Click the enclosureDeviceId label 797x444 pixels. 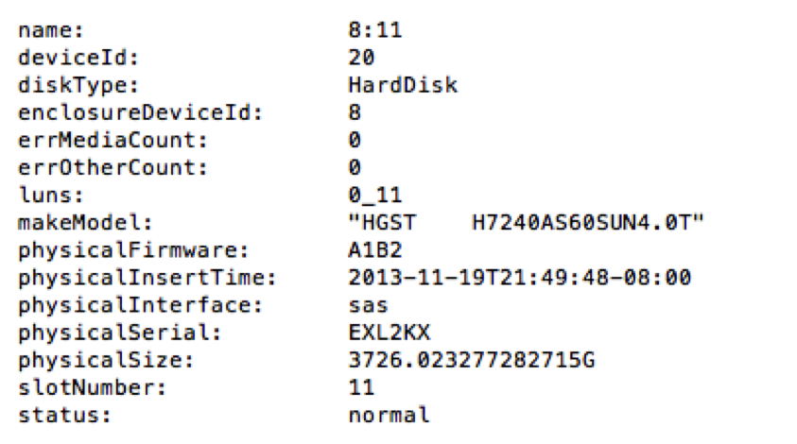(x=141, y=112)
